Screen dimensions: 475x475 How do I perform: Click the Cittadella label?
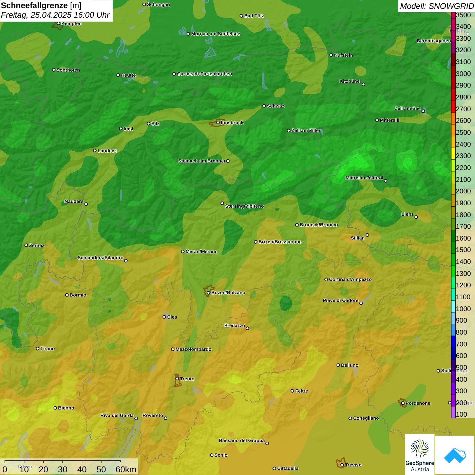[x=288, y=468]
